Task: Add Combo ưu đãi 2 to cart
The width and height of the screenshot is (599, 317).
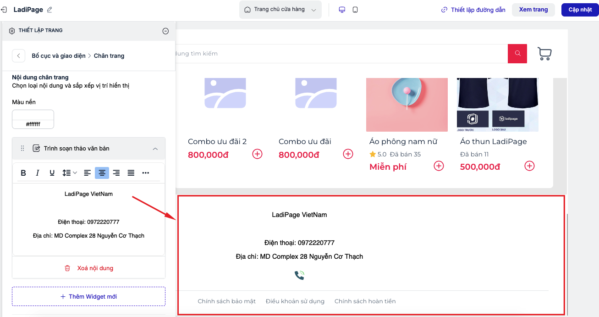Action: click(x=258, y=154)
